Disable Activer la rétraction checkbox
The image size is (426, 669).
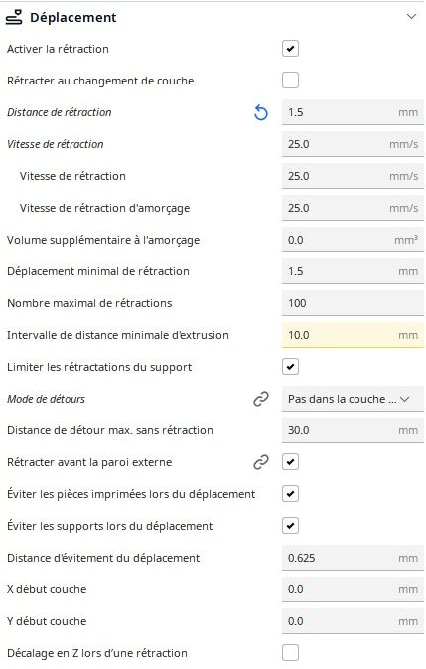(x=290, y=49)
